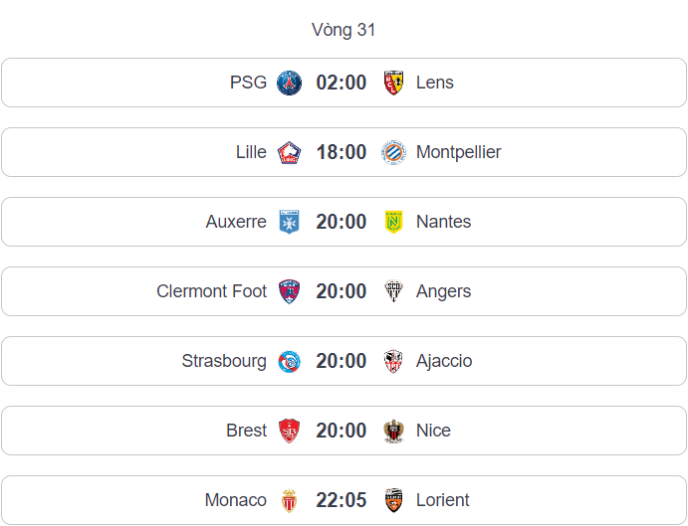Viewport: 688px width, 526px height.
Task: Click the Strasbourg team logo
Action: coord(290,361)
